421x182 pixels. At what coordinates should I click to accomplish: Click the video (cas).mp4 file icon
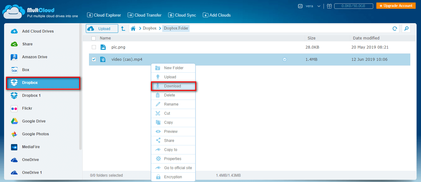coord(103,59)
